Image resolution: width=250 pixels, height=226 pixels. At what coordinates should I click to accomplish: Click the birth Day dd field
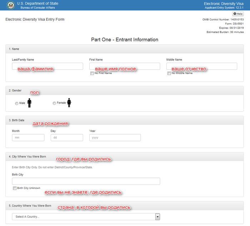pos(67,138)
